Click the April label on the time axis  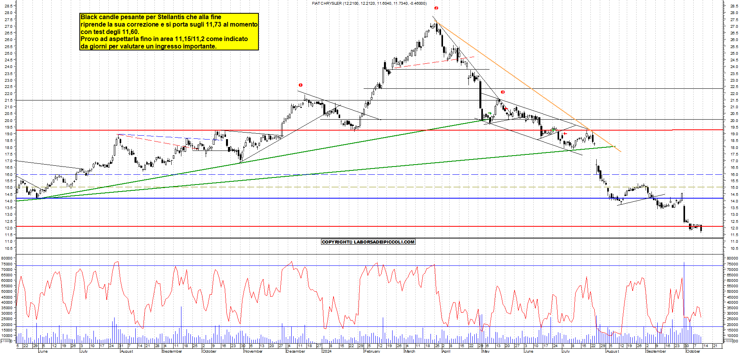click(446, 351)
